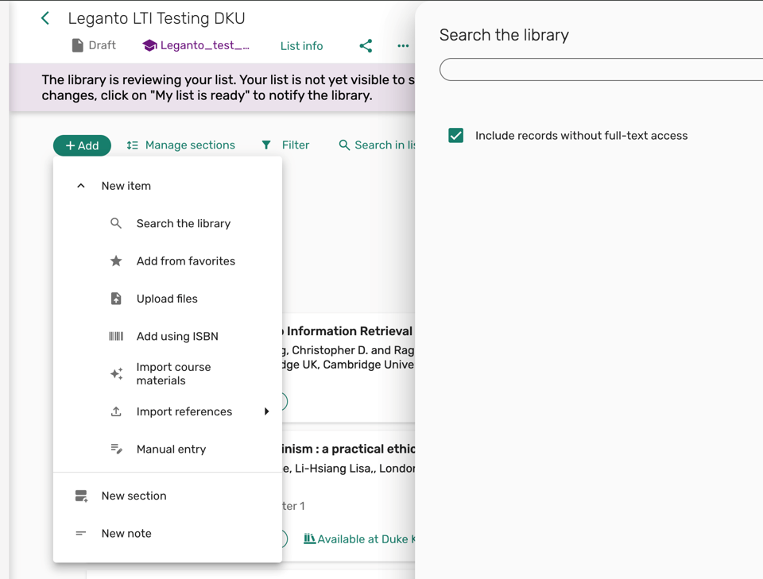Click the New note lines icon
Image resolution: width=763 pixels, height=579 pixels.
pyautogui.click(x=81, y=533)
